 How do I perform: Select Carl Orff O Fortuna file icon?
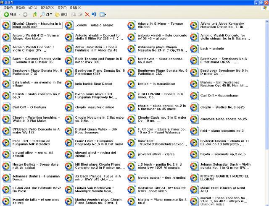click(x=6, y=107)
